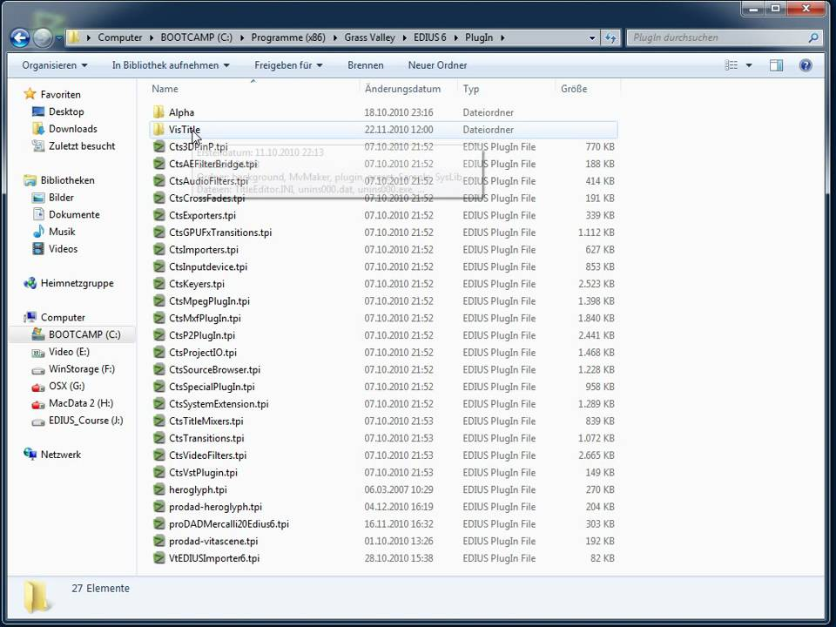Click the OSX (G:) drive icon
Image resolution: width=836 pixels, height=627 pixels.
(x=37, y=386)
